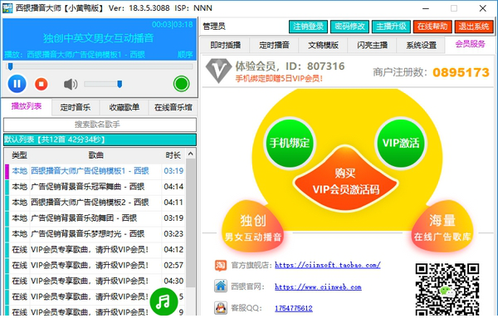Click the WeChat QR code image
Image resolution: width=498 pixels, height=328 pixels.
point(447,289)
